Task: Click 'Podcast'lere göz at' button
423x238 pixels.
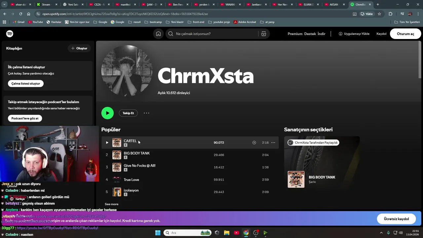Action: (x=25, y=118)
